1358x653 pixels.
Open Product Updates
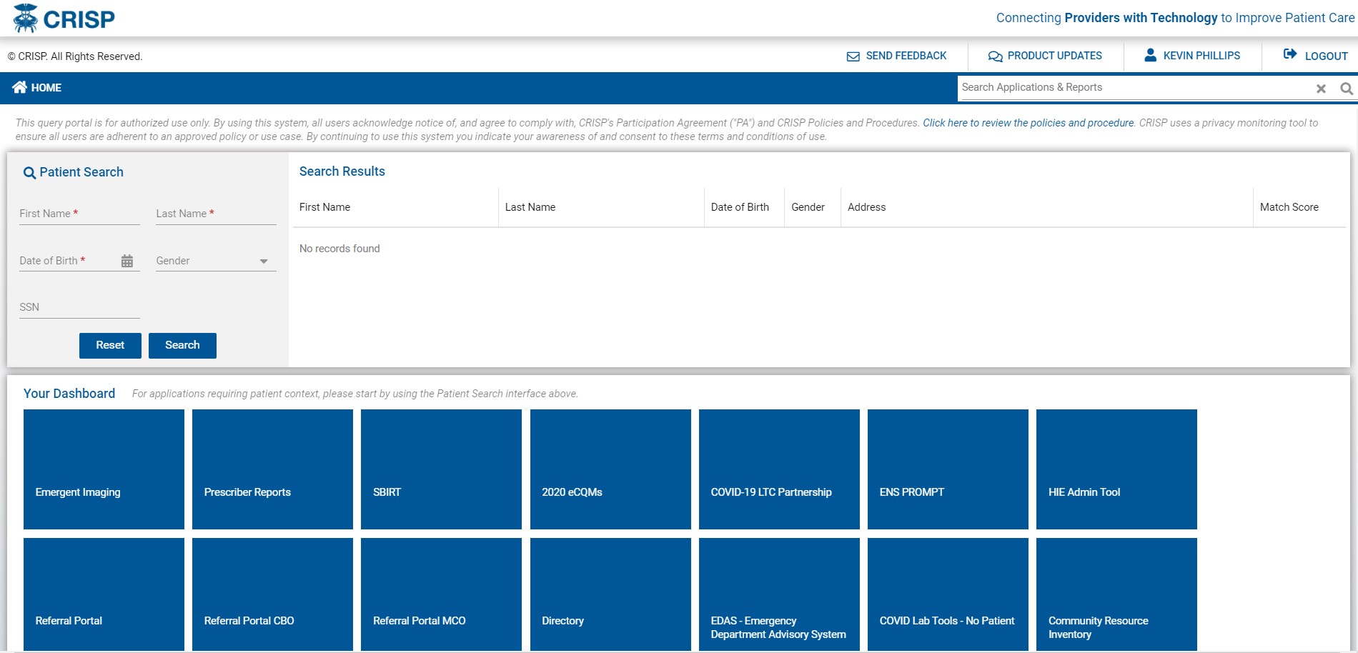pos(1045,56)
